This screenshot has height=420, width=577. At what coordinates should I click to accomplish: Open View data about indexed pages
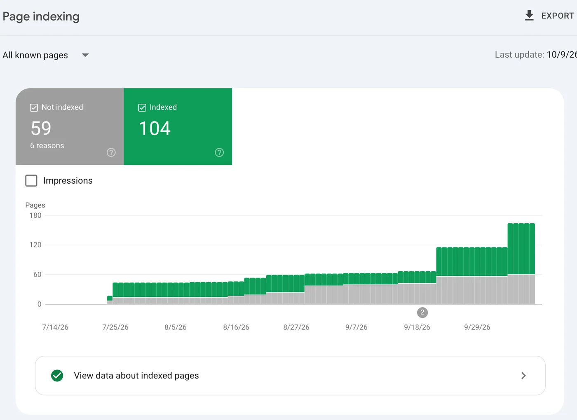(x=290, y=376)
